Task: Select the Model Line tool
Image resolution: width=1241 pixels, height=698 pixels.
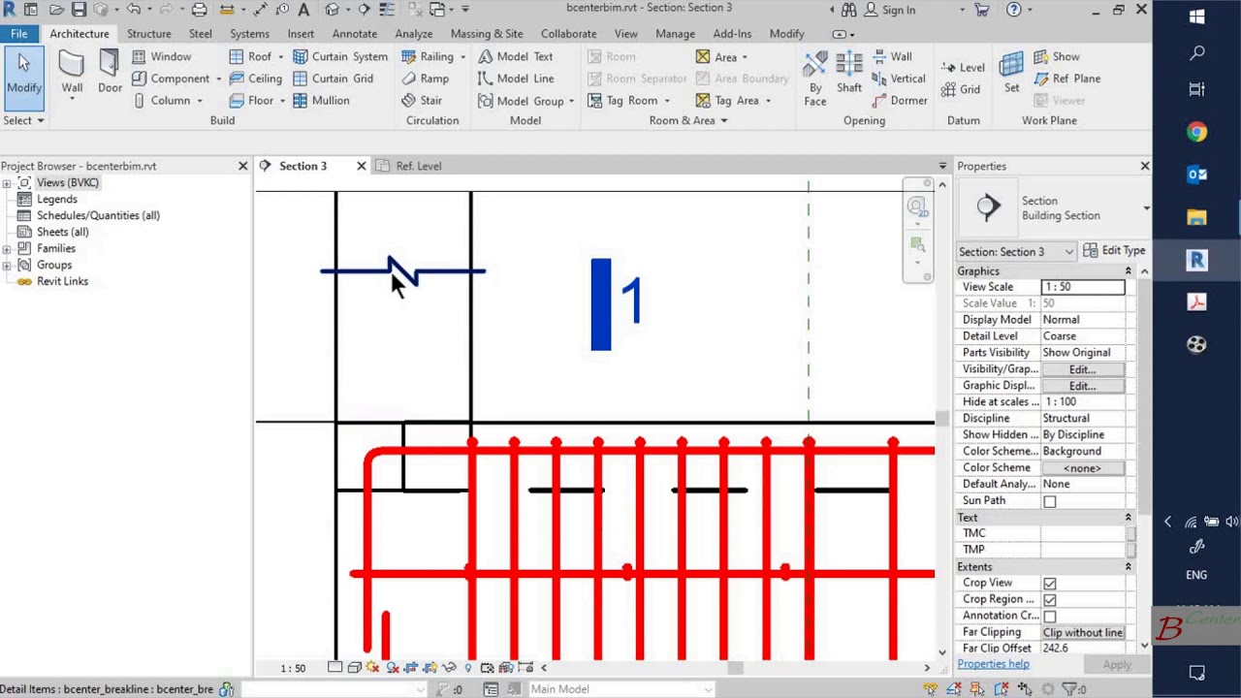Action: [516, 79]
